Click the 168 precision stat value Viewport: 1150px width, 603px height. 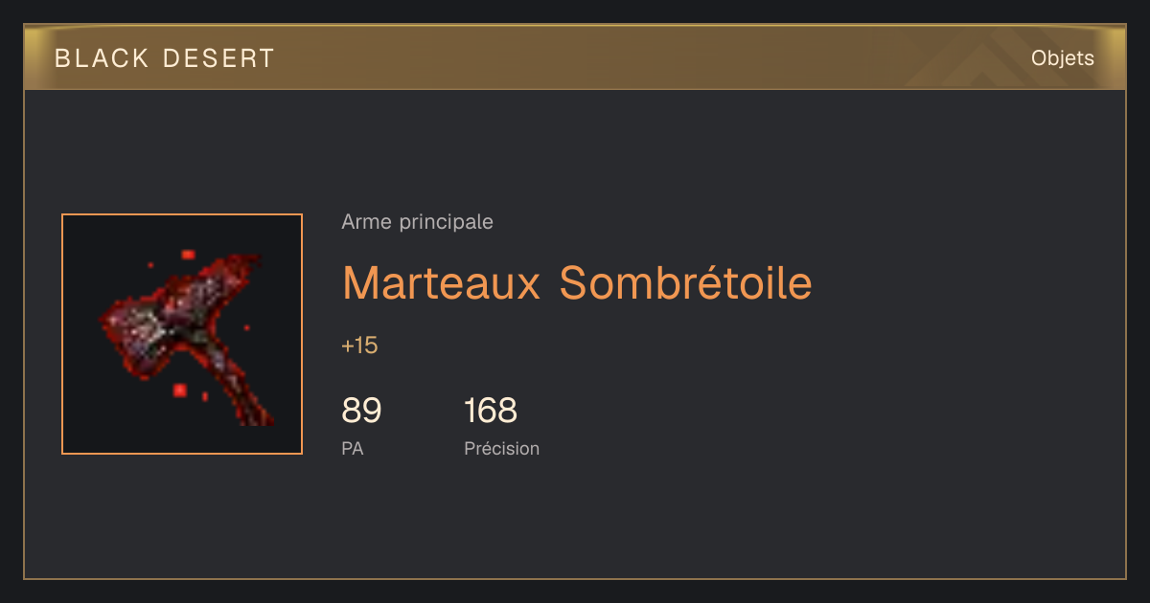[x=491, y=411]
